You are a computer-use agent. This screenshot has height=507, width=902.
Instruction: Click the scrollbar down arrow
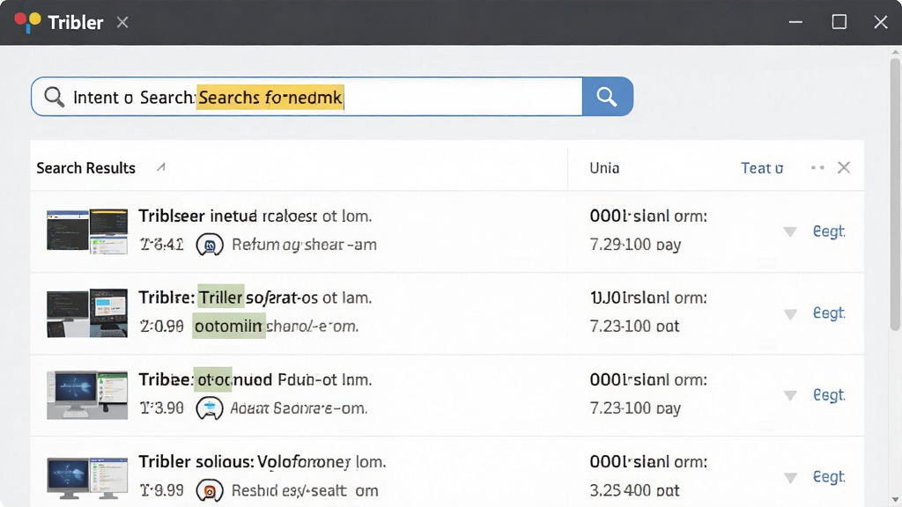click(895, 499)
